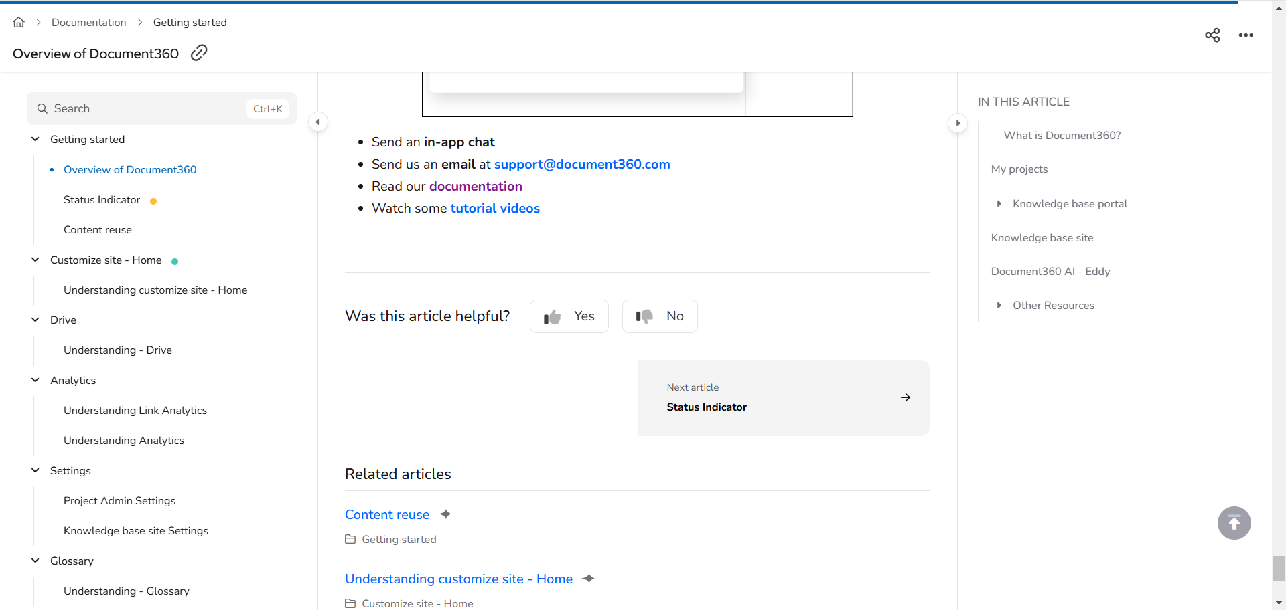Expand Other Resources in table of contents
This screenshot has width=1286, height=610.
pos(999,305)
